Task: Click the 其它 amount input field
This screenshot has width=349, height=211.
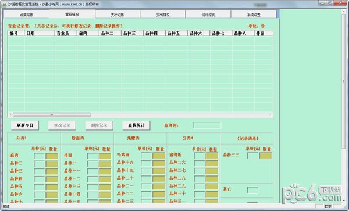Action: click(252, 190)
